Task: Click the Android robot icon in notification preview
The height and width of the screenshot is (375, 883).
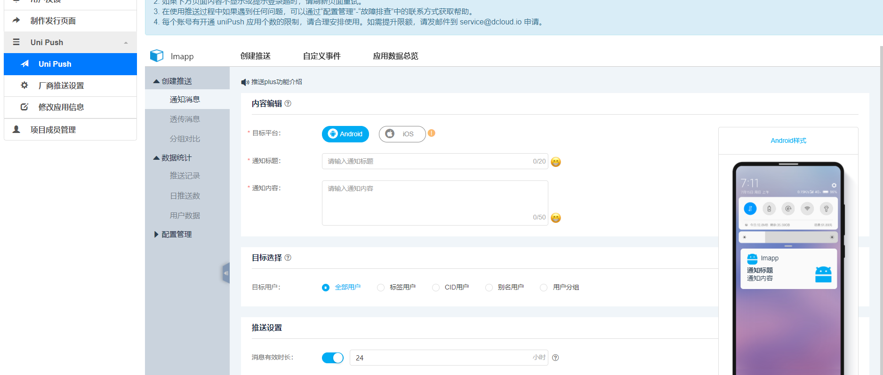Action: tap(823, 274)
